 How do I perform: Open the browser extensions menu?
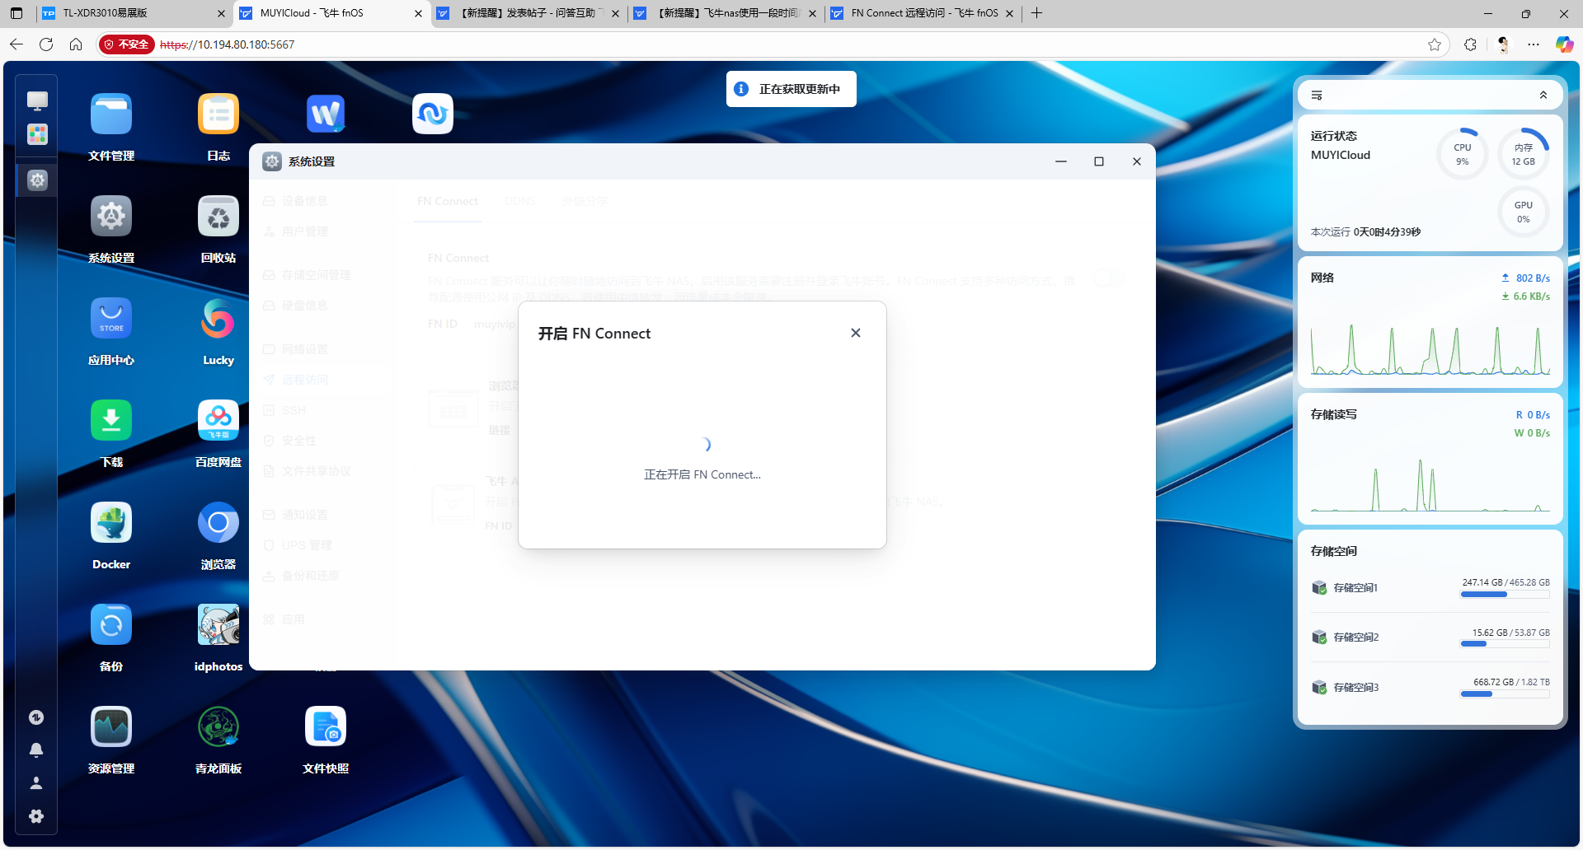[x=1470, y=44]
